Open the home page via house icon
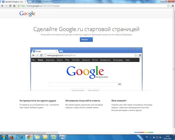Screen dimensions: 175x140 point(14,6)
